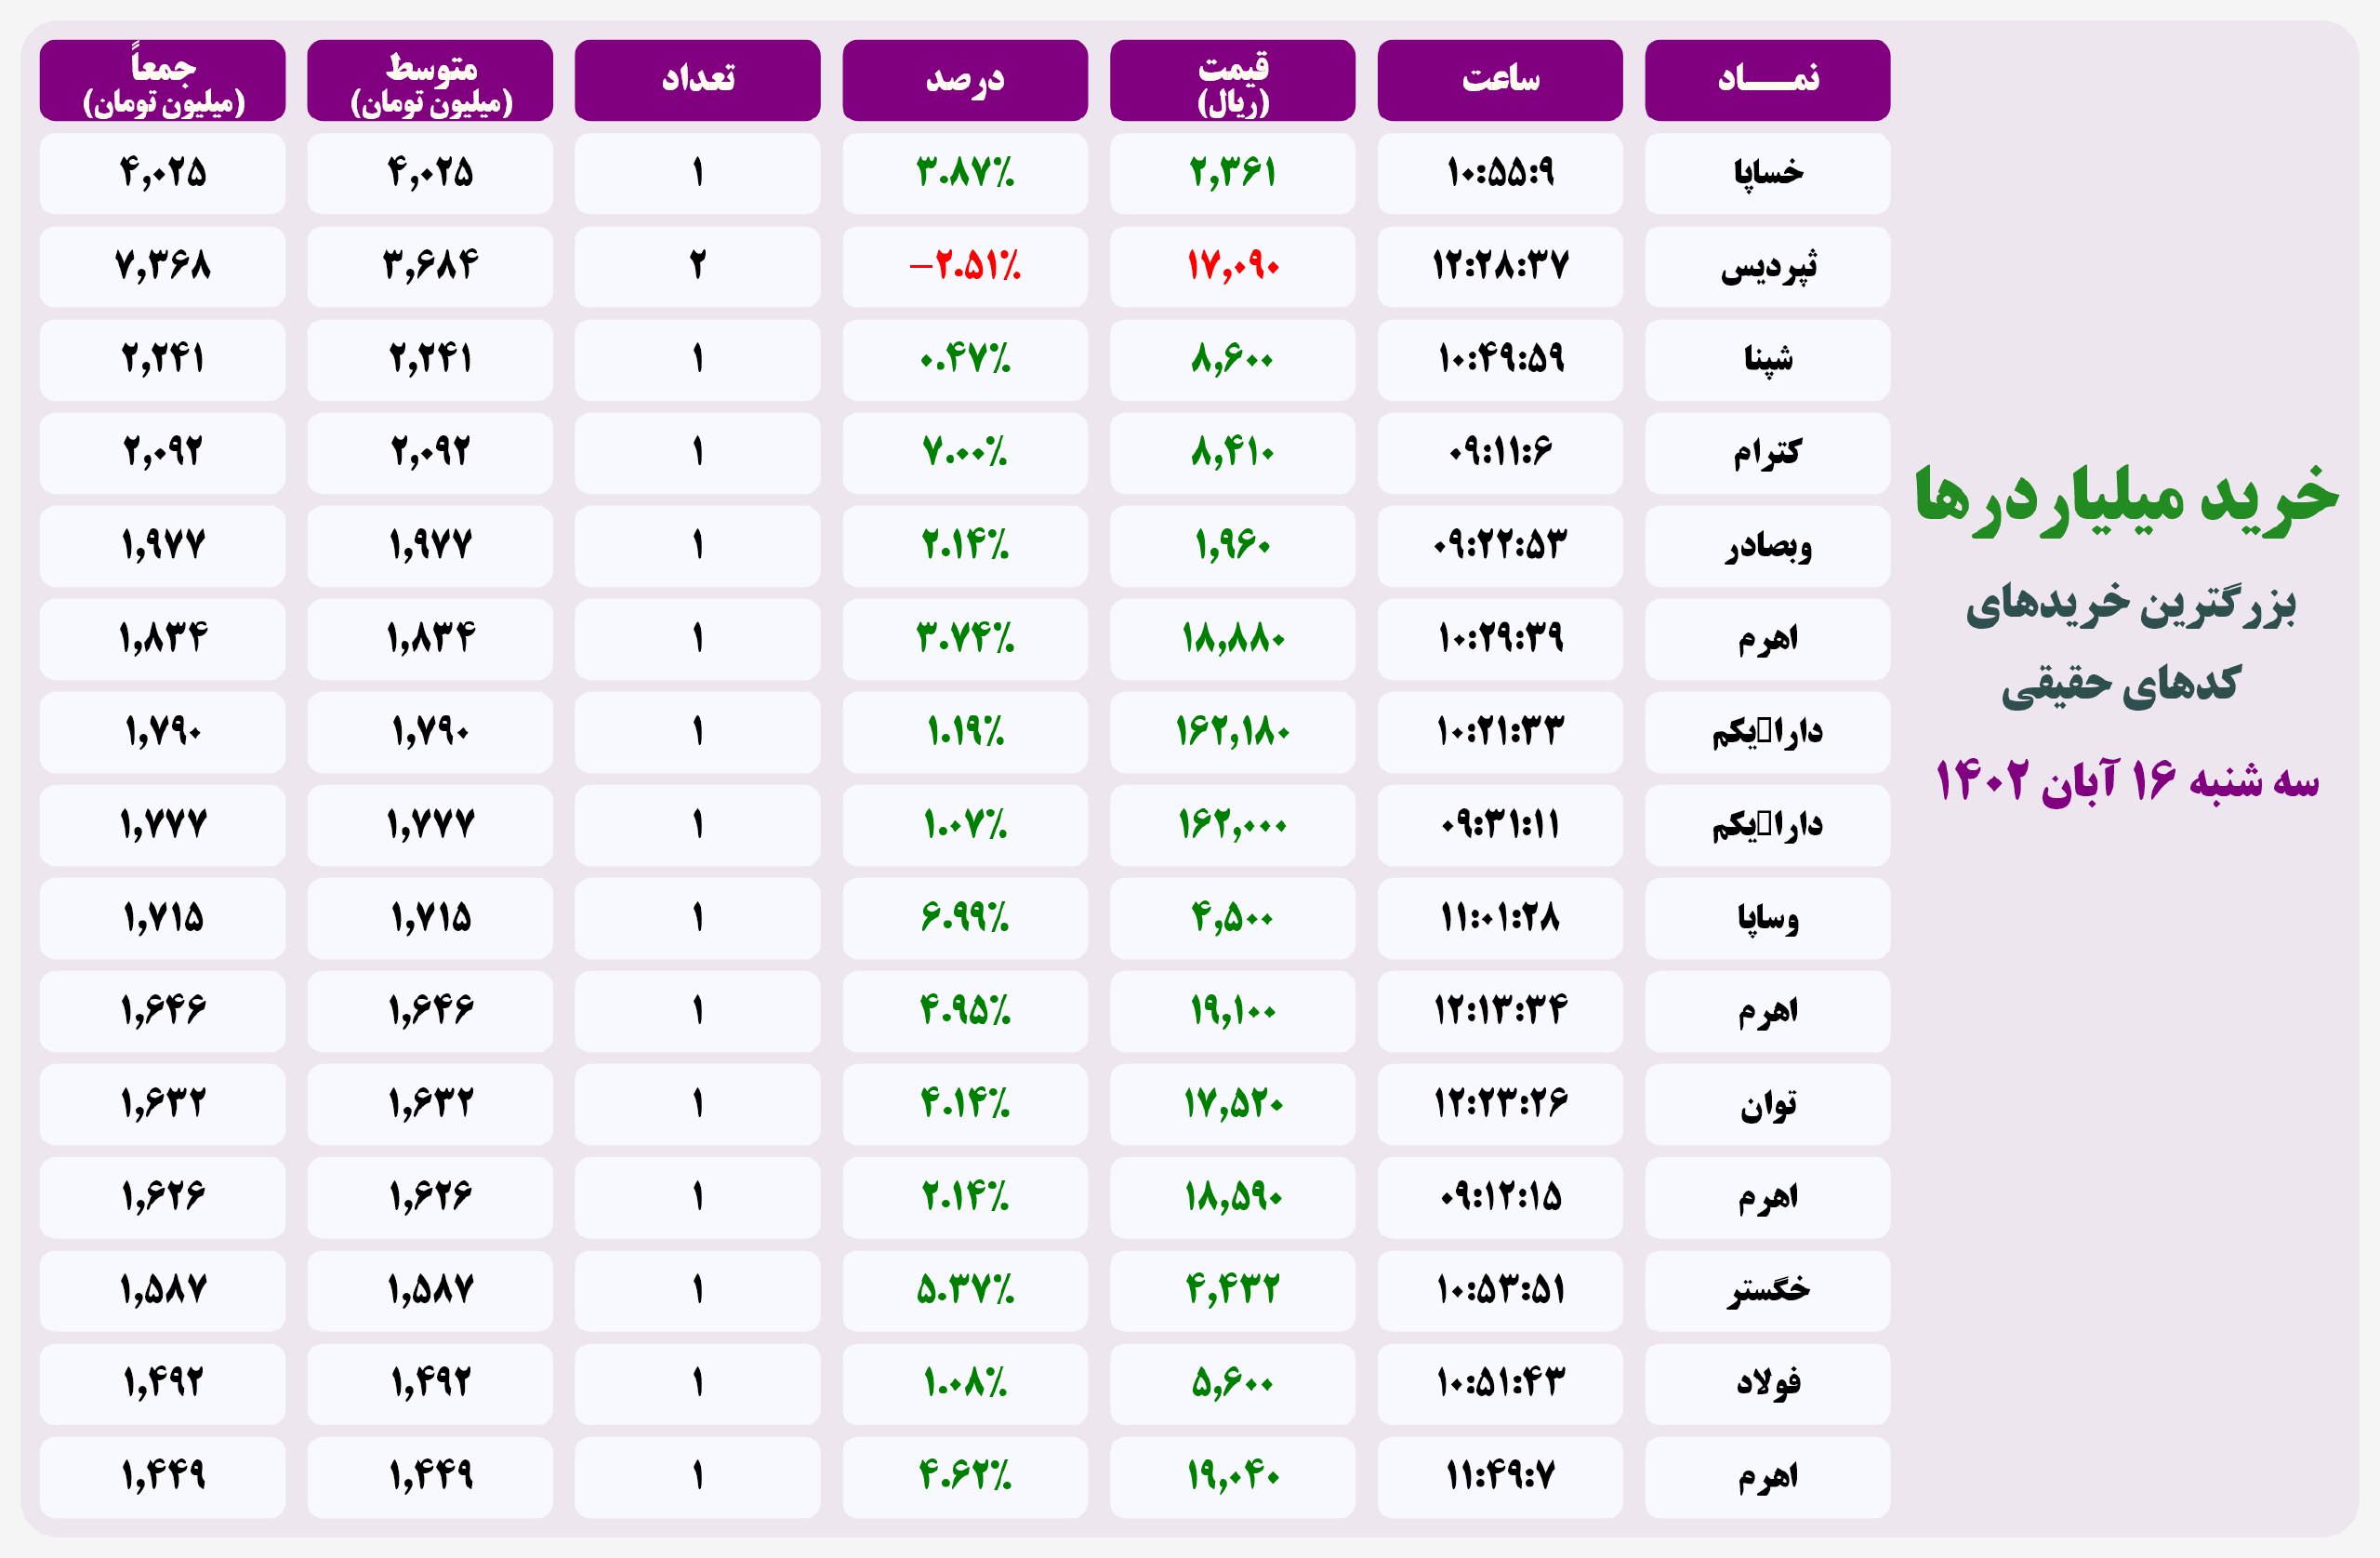Select the شپنا symbol cell
This screenshot has width=2380, height=1558.
(1767, 359)
